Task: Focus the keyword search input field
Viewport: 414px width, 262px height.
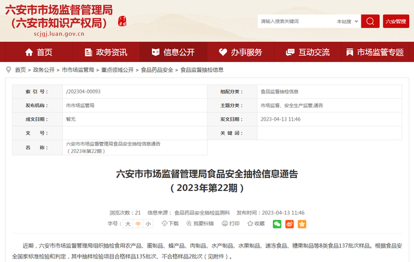Action: [296, 21]
